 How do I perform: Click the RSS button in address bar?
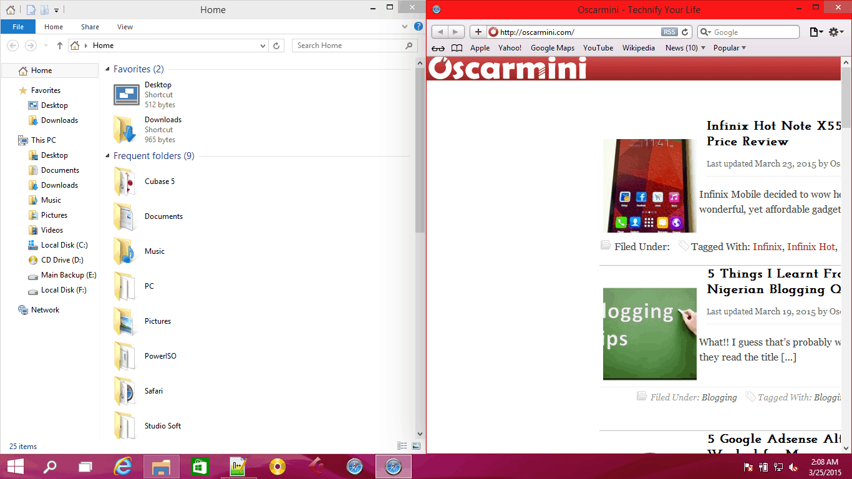tap(669, 32)
